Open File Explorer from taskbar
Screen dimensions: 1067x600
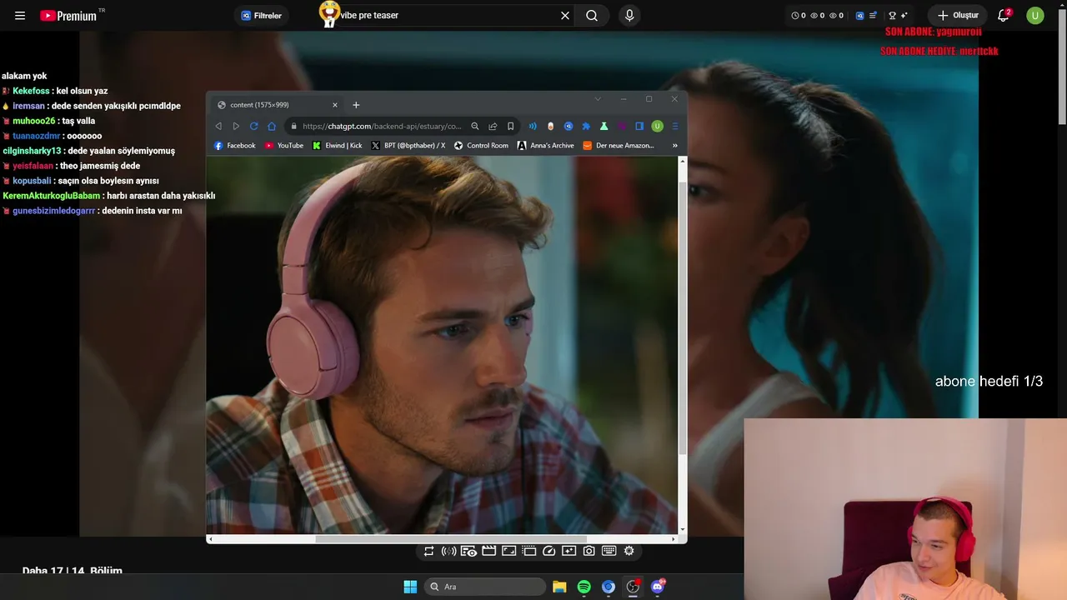pos(559,587)
